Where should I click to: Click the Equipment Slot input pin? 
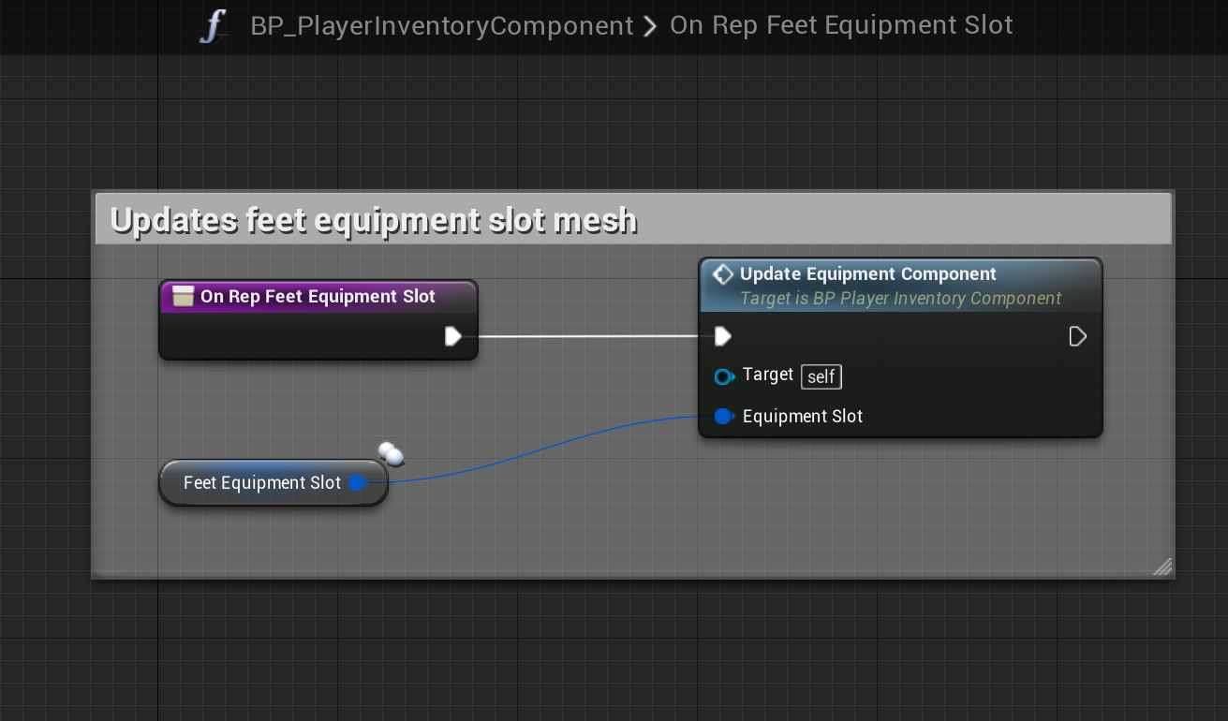(723, 417)
